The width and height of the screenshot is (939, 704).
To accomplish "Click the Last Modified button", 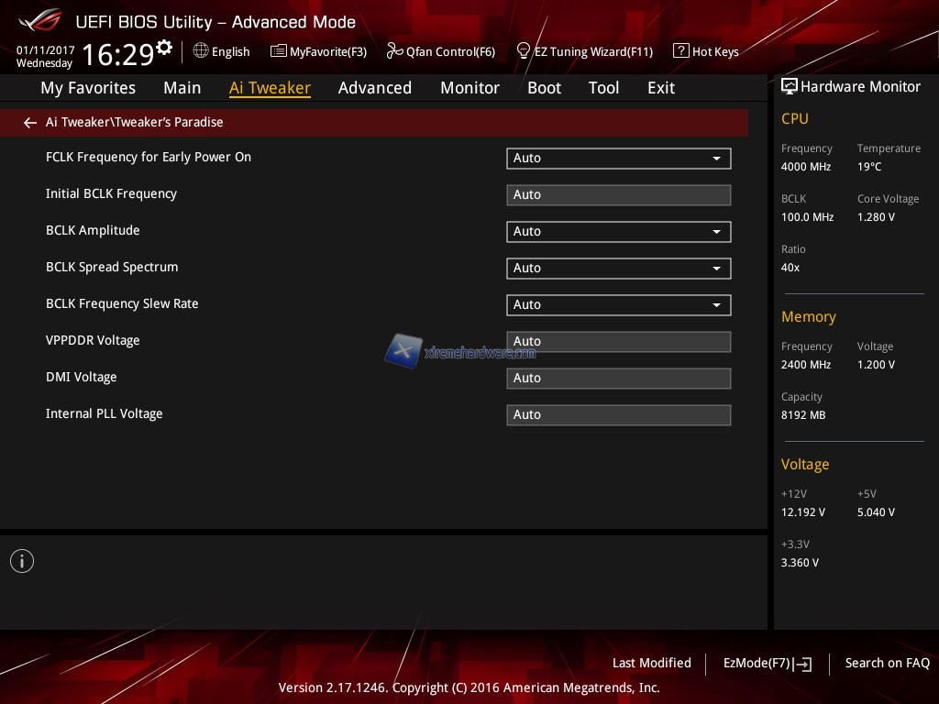I will point(651,663).
